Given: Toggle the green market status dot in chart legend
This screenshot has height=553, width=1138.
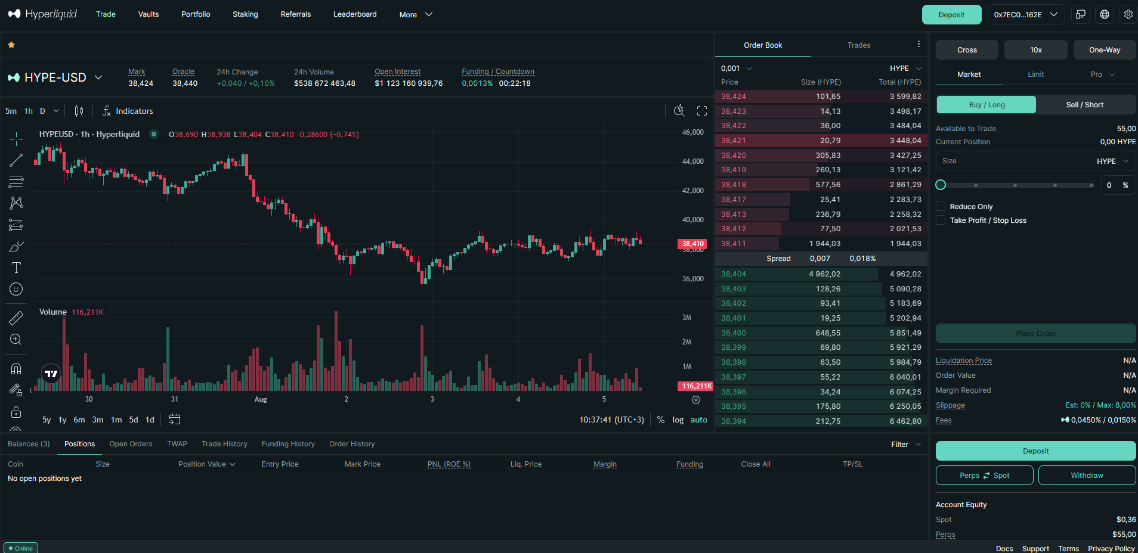Looking at the screenshot, I should 154,134.
